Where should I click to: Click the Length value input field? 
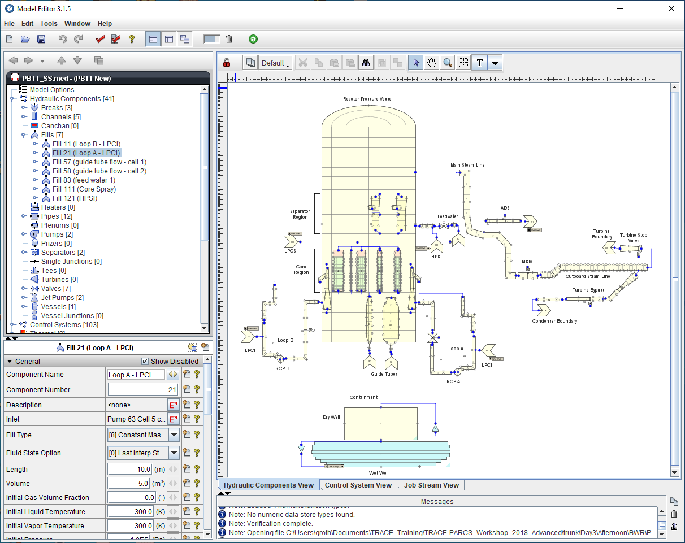point(130,470)
